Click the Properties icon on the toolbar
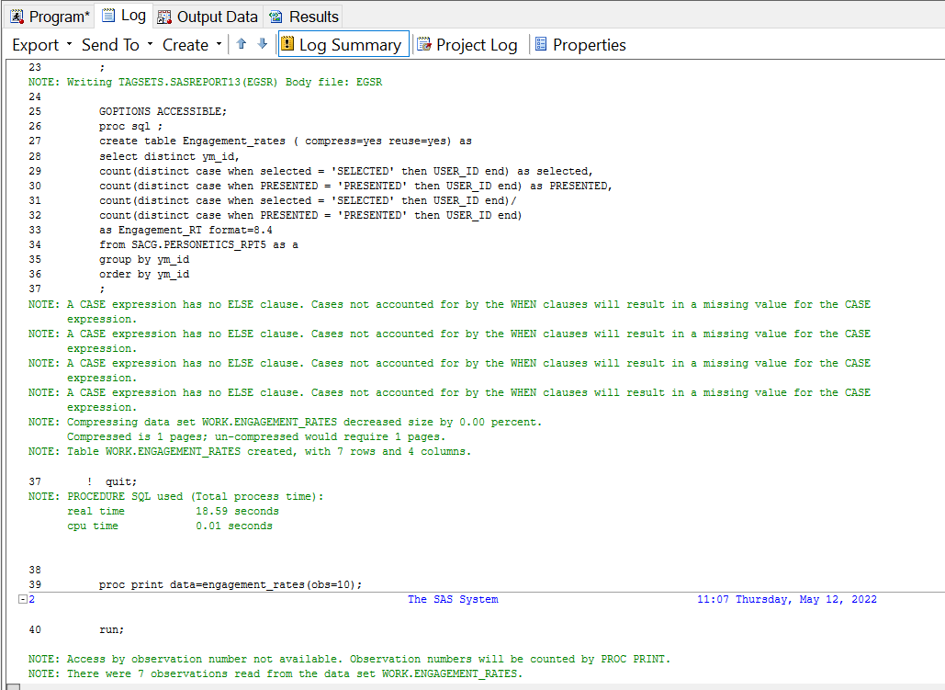This screenshot has height=690, width=945. coord(543,44)
